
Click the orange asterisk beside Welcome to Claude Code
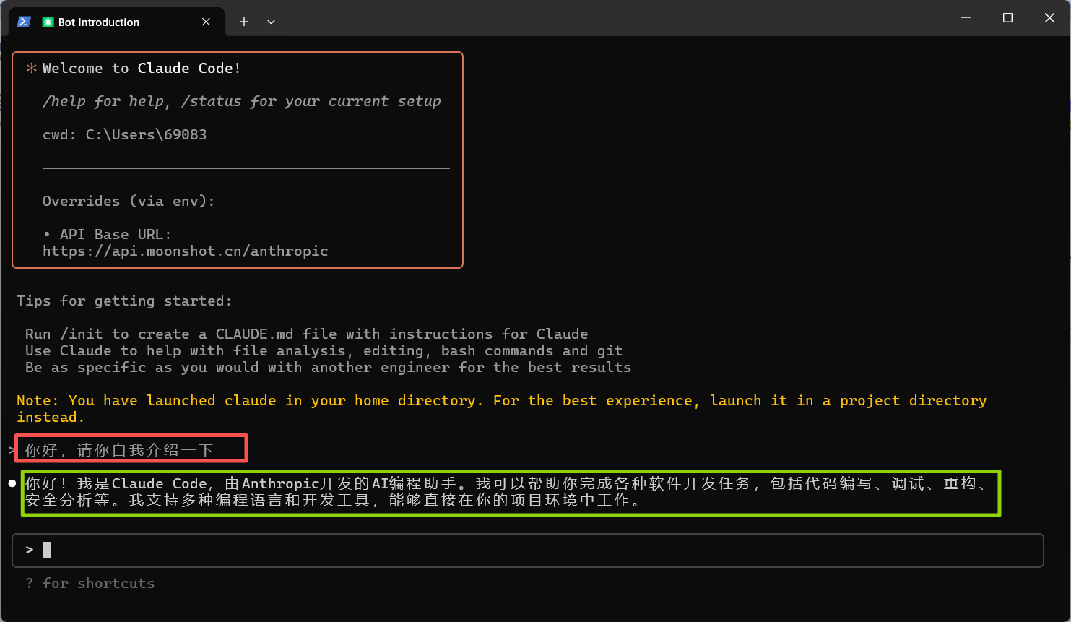[x=30, y=67]
